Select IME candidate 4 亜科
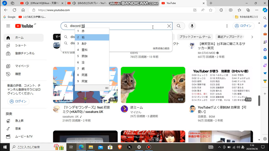The width and height of the screenshot is (269, 151). pos(92,50)
